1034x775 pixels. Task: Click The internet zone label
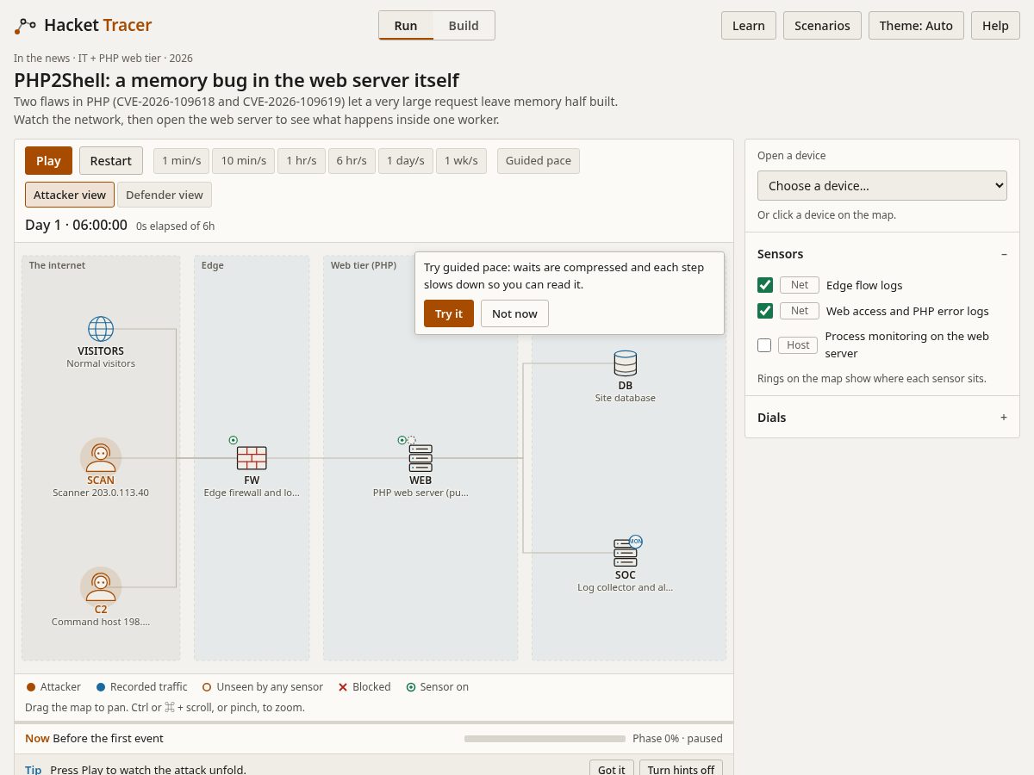58,265
